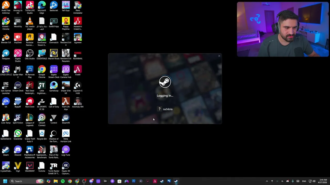The image size is (330, 185).
Task: Select the Ubisoft Connect desktop icon
Action: 42,120
